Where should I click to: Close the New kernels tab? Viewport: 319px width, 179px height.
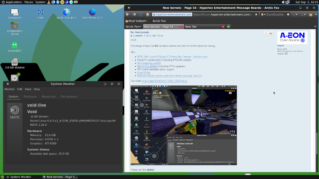coord(182,27)
